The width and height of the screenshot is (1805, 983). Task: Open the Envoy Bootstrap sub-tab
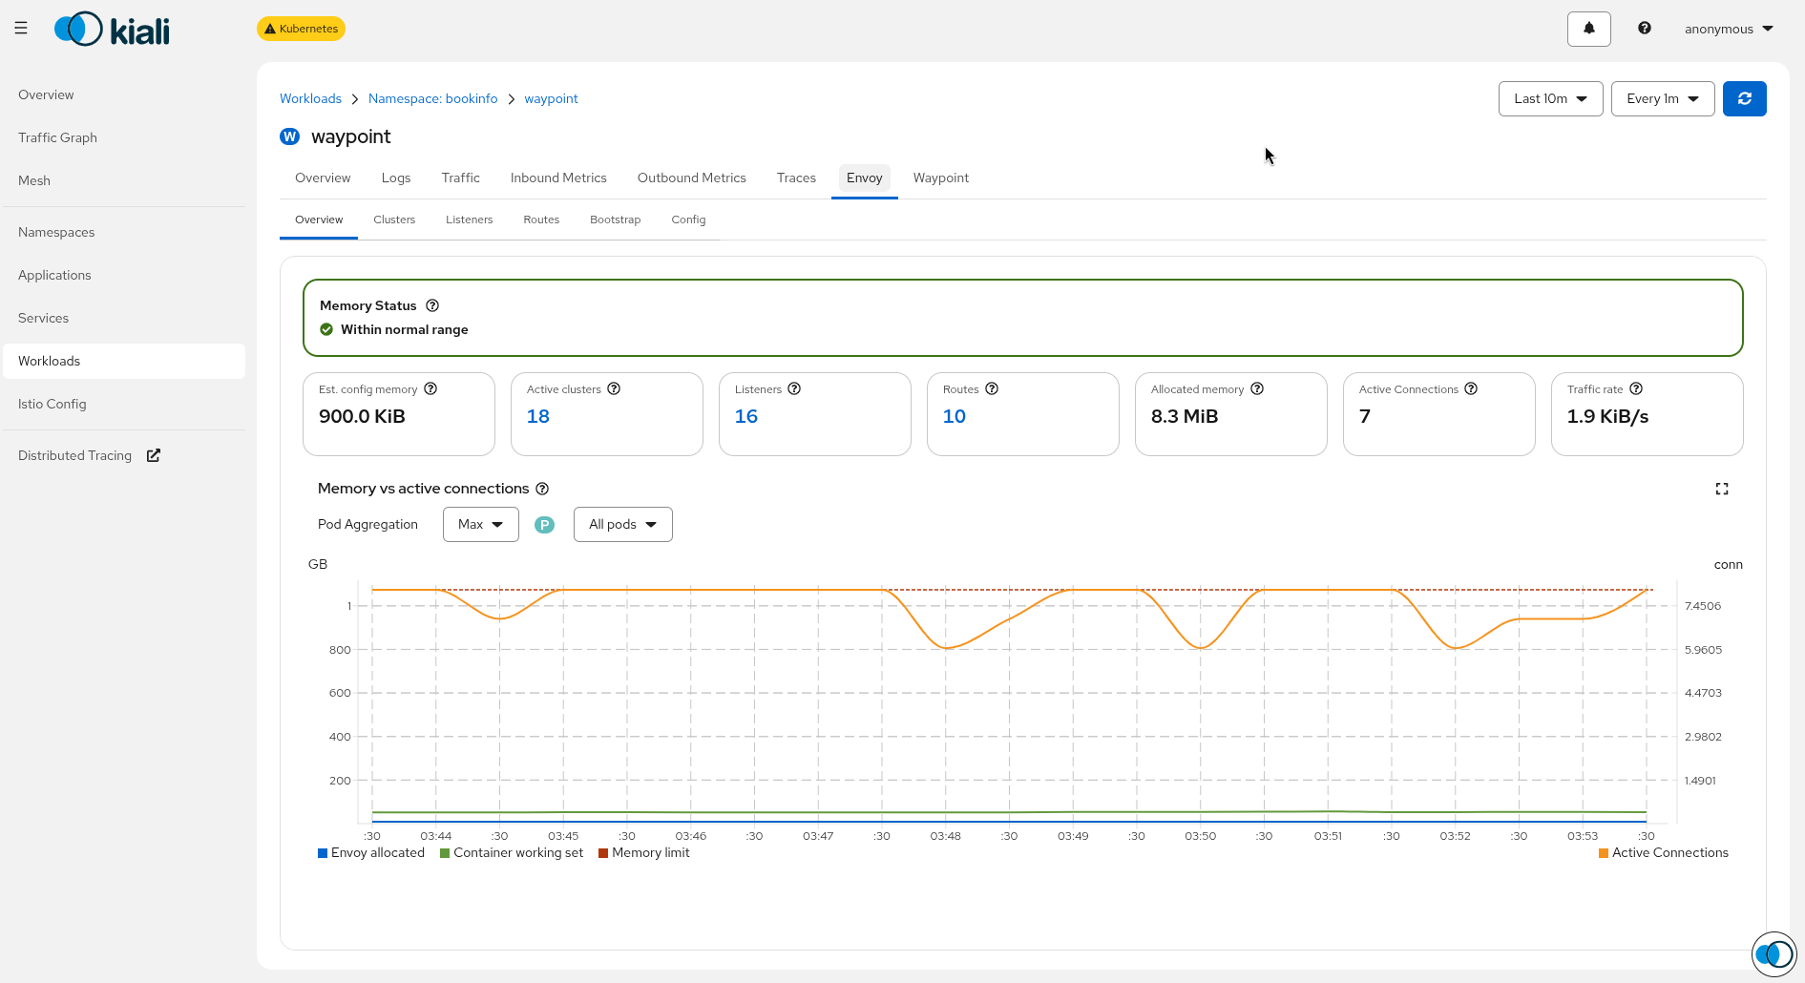tap(615, 220)
